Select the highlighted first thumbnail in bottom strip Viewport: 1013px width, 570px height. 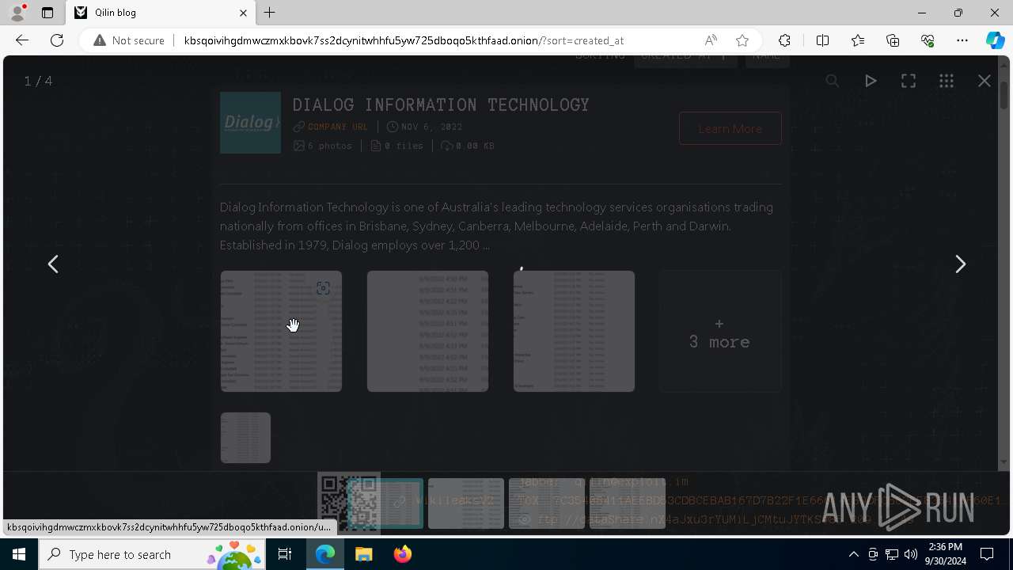pos(385,503)
